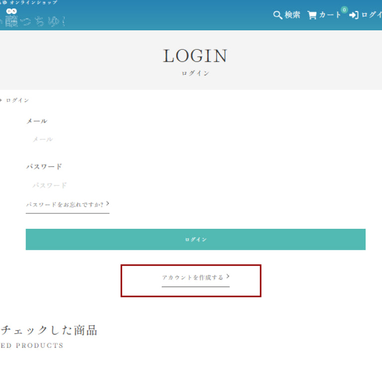The width and height of the screenshot is (382, 382).
Task: Click the login arrow icon in header
Action: [354, 15]
